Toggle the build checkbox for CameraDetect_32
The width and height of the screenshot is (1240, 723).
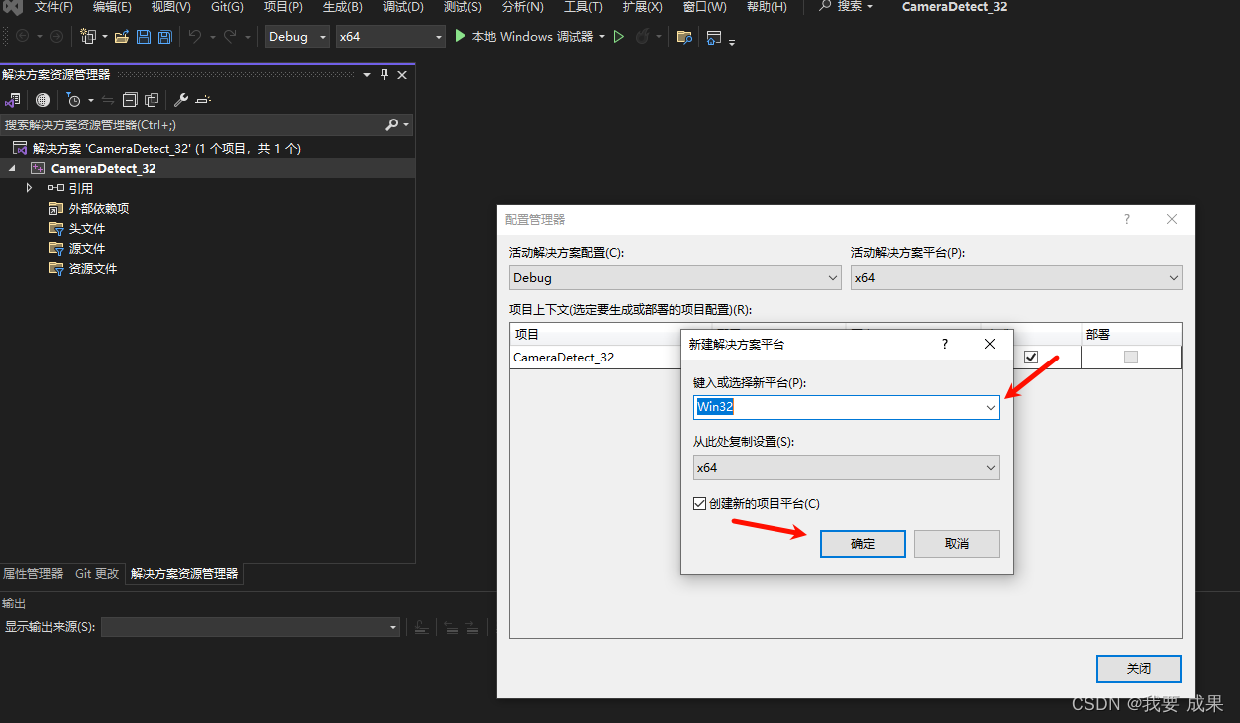coord(1031,357)
